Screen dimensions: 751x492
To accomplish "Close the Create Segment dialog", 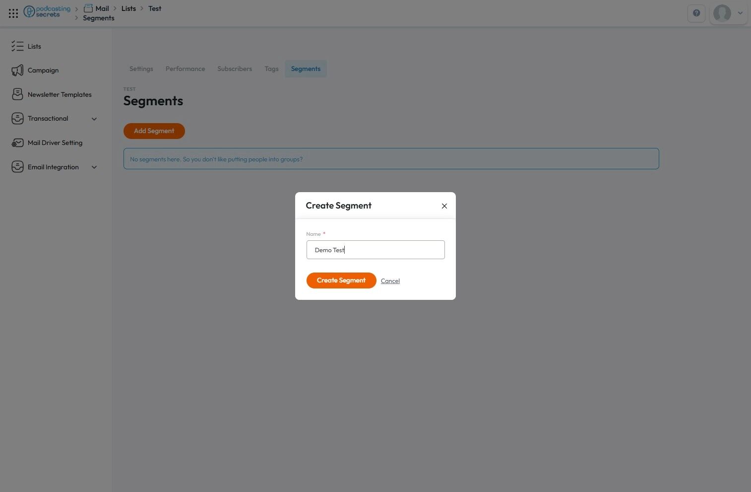I will point(444,206).
